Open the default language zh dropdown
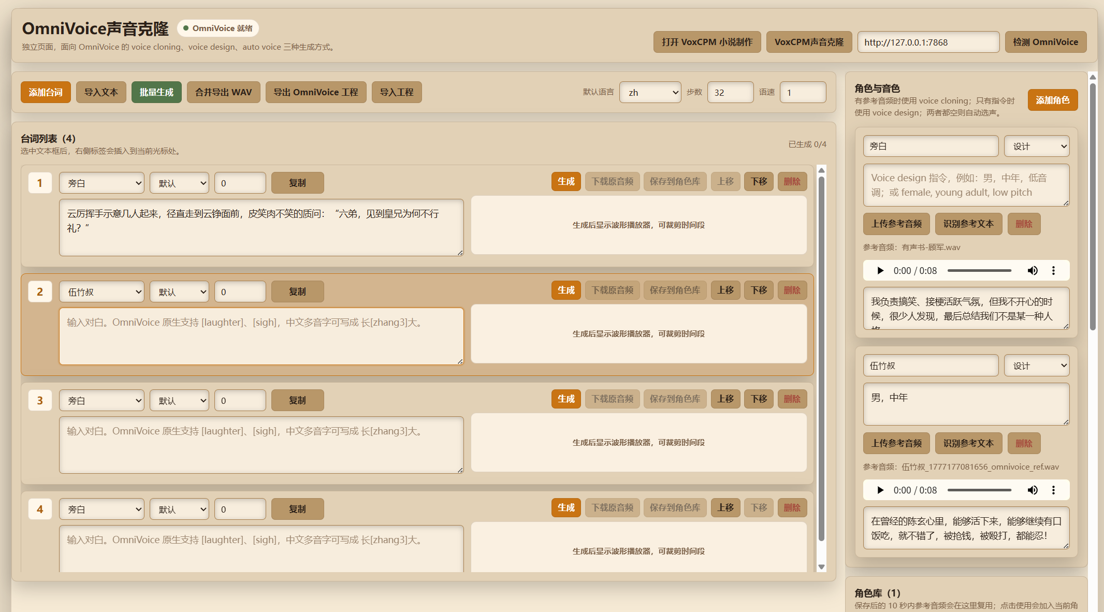The width and height of the screenshot is (1104, 612). (x=650, y=93)
